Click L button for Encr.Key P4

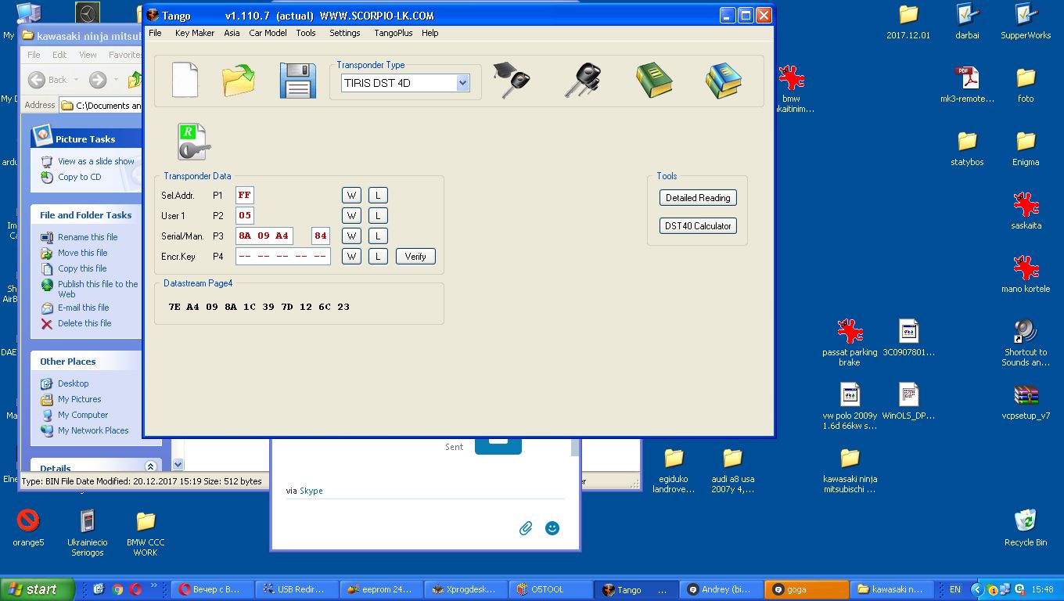pyautogui.click(x=378, y=257)
